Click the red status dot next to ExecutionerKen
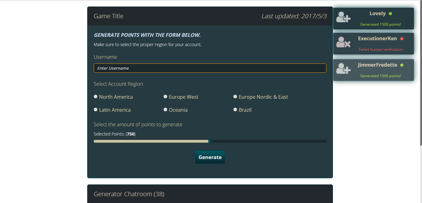 pyautogui.click(x=402, y=39)
